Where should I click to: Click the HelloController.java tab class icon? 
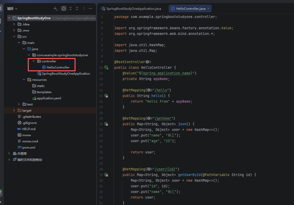coord(173,9)
